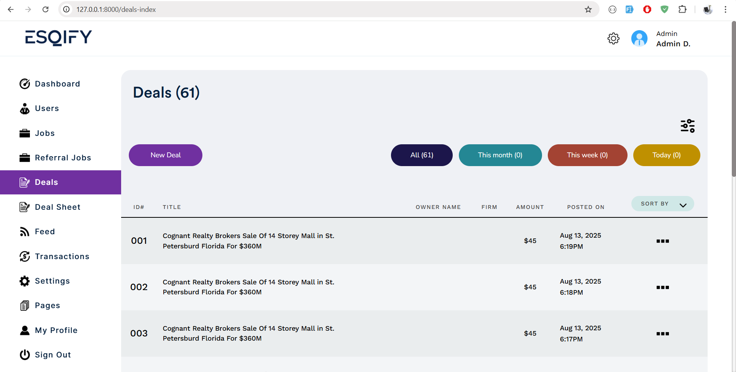
Task: Expand the Sort By dropdown
Action: tap(662, 204)
